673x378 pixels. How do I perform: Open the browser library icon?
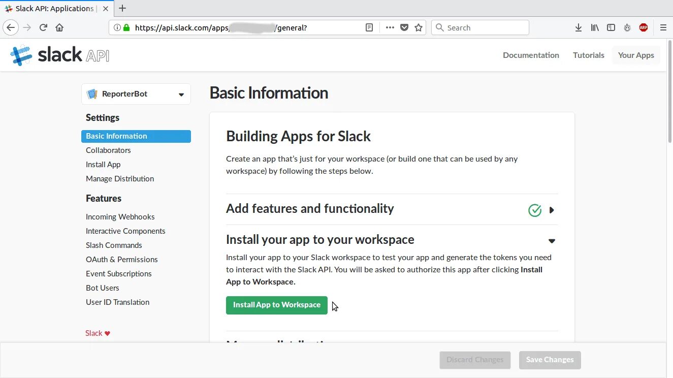[595, 27]
